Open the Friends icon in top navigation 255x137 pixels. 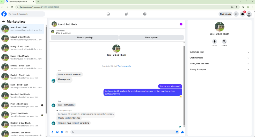coord(127,14)
